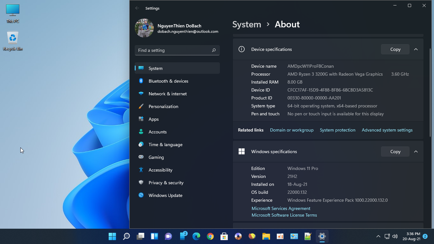
Task: Collapse the Device specifications section
Action: pos(416,49)
